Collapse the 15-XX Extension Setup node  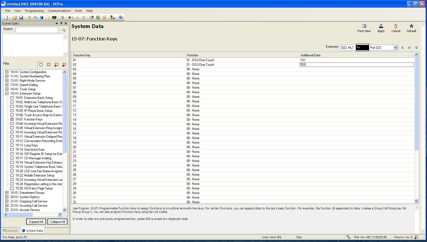(x=7, y=94)
